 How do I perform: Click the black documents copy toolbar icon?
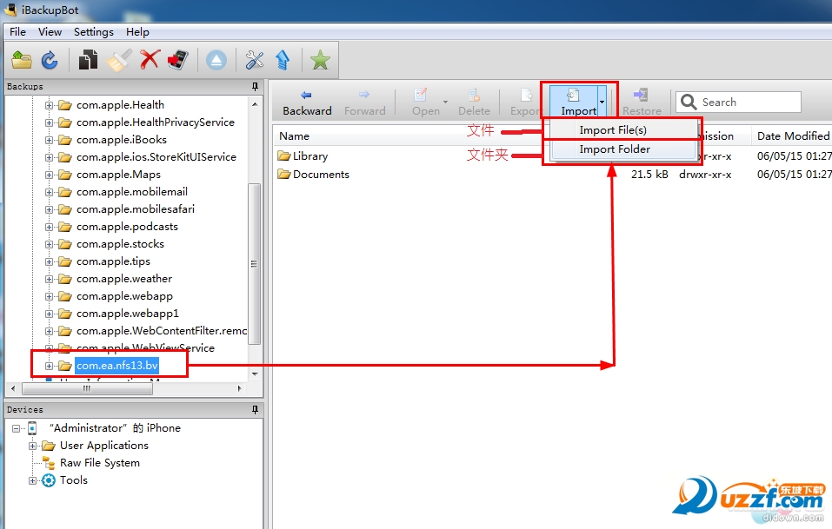click(88, 59)
